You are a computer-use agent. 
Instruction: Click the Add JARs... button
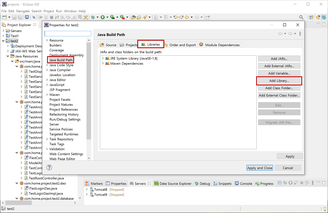pyautogui.click(x=279, y=59)
